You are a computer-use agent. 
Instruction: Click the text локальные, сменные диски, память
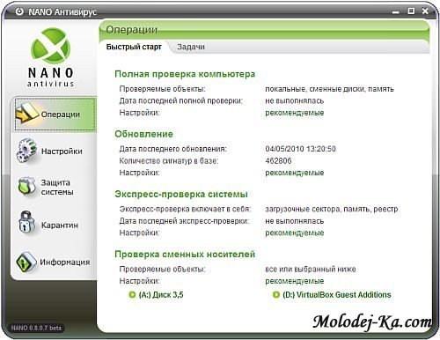329,89
